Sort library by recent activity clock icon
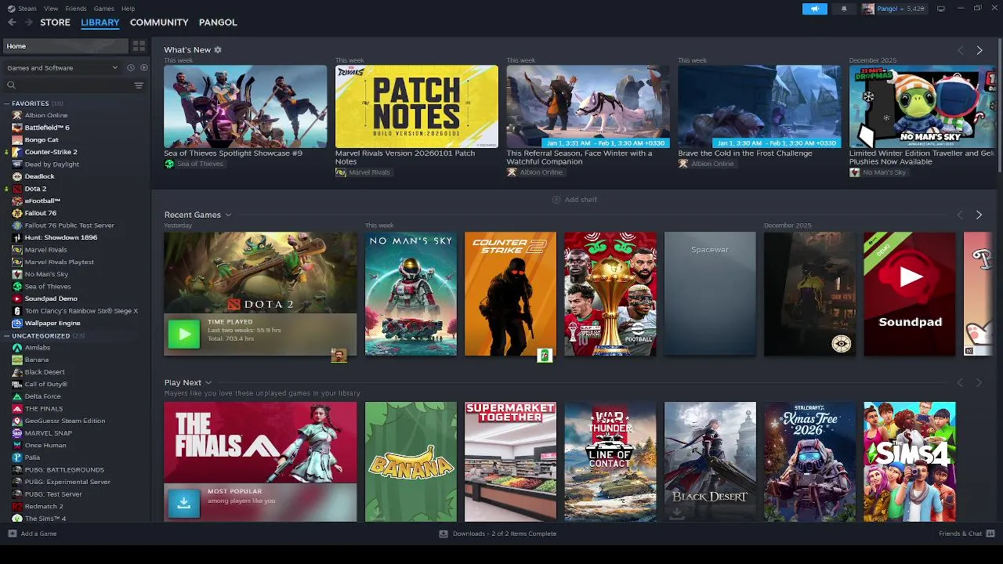 [130, 67]
